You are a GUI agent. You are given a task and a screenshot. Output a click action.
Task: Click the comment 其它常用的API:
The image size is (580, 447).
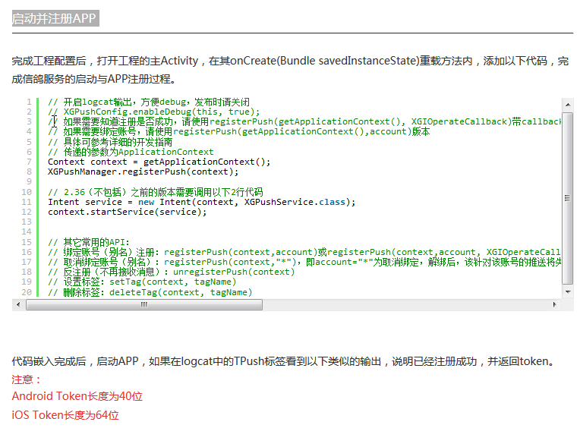click(89, 242)
